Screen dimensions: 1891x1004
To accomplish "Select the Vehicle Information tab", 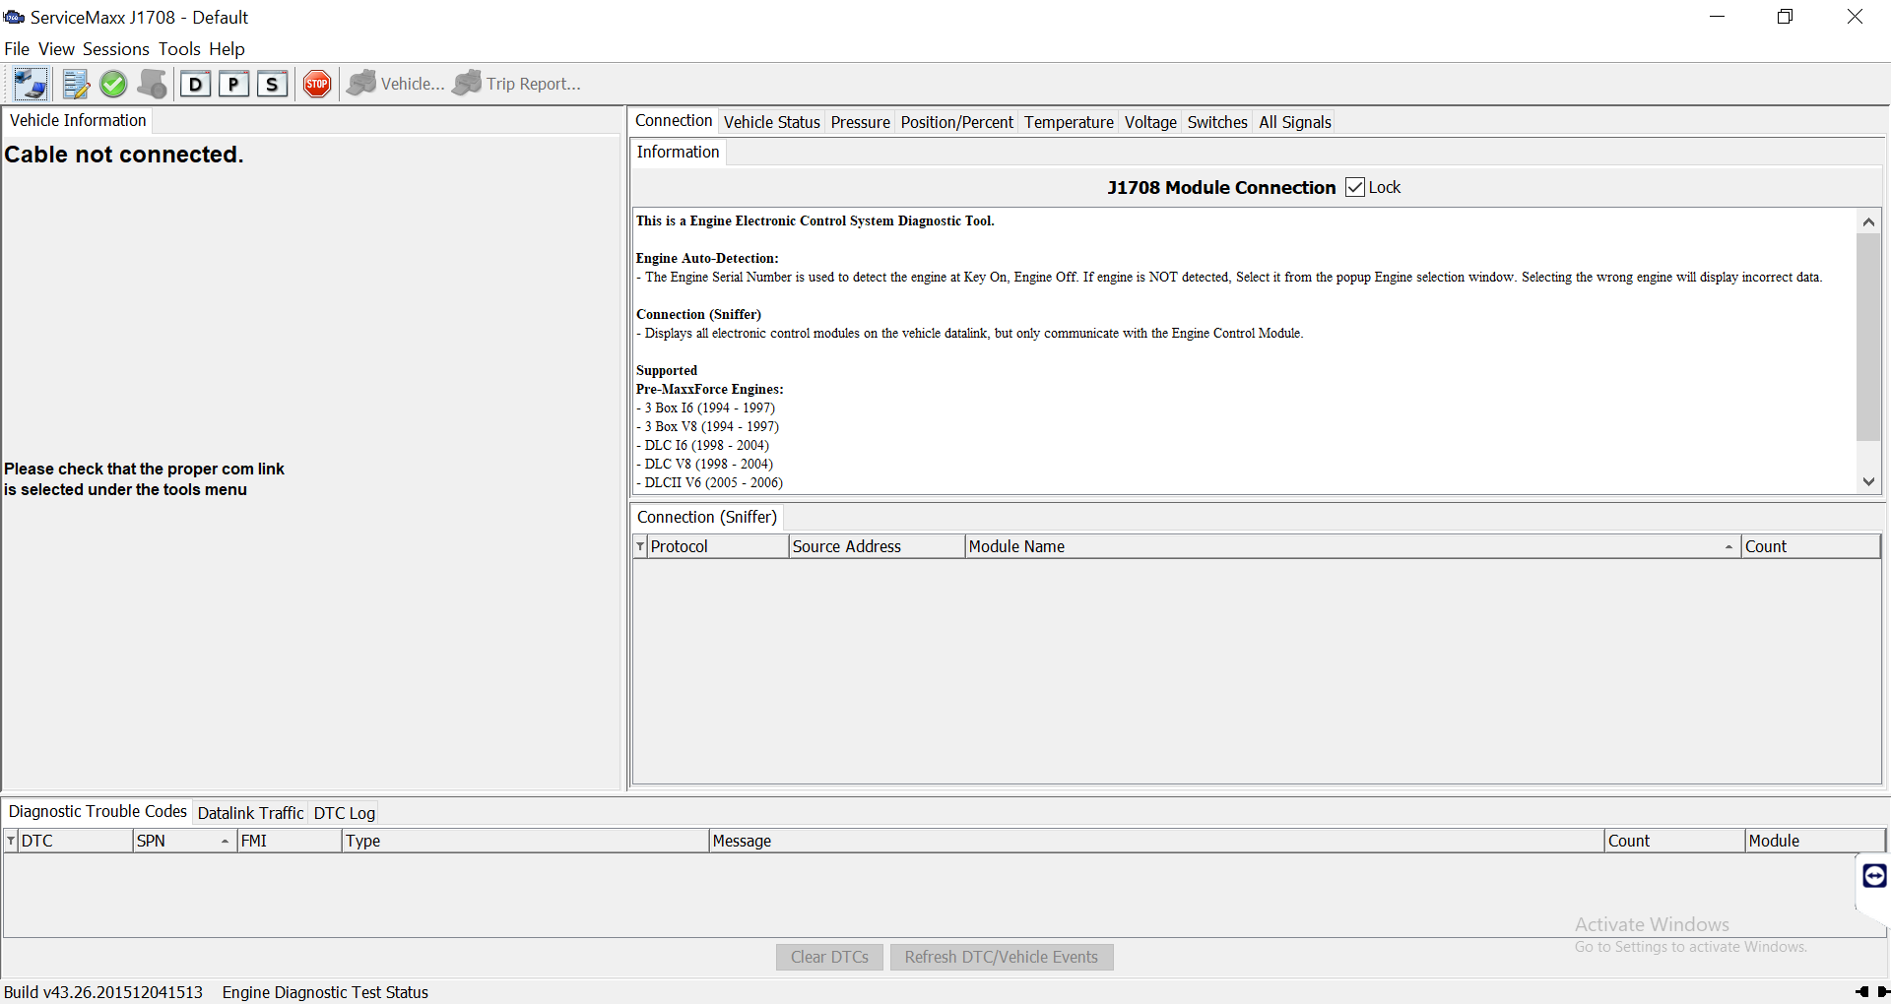I will coord(78,120).
